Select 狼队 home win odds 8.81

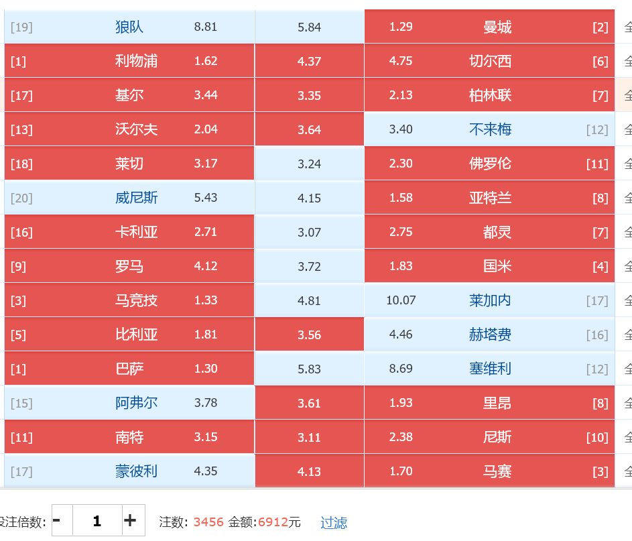point(129,27)
